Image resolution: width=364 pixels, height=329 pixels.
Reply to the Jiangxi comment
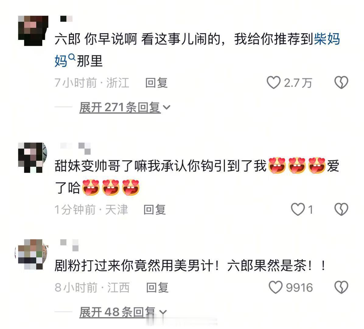pyautogui.click(x=157, y=288)
